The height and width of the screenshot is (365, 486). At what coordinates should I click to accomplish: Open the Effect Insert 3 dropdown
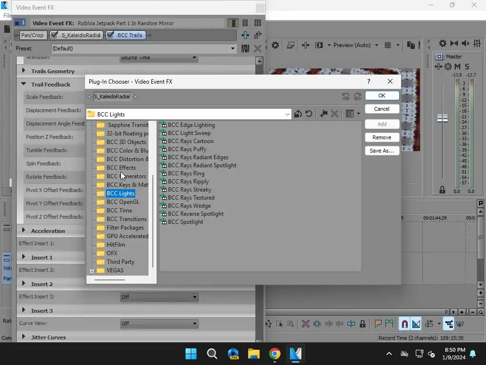(159, 297)
